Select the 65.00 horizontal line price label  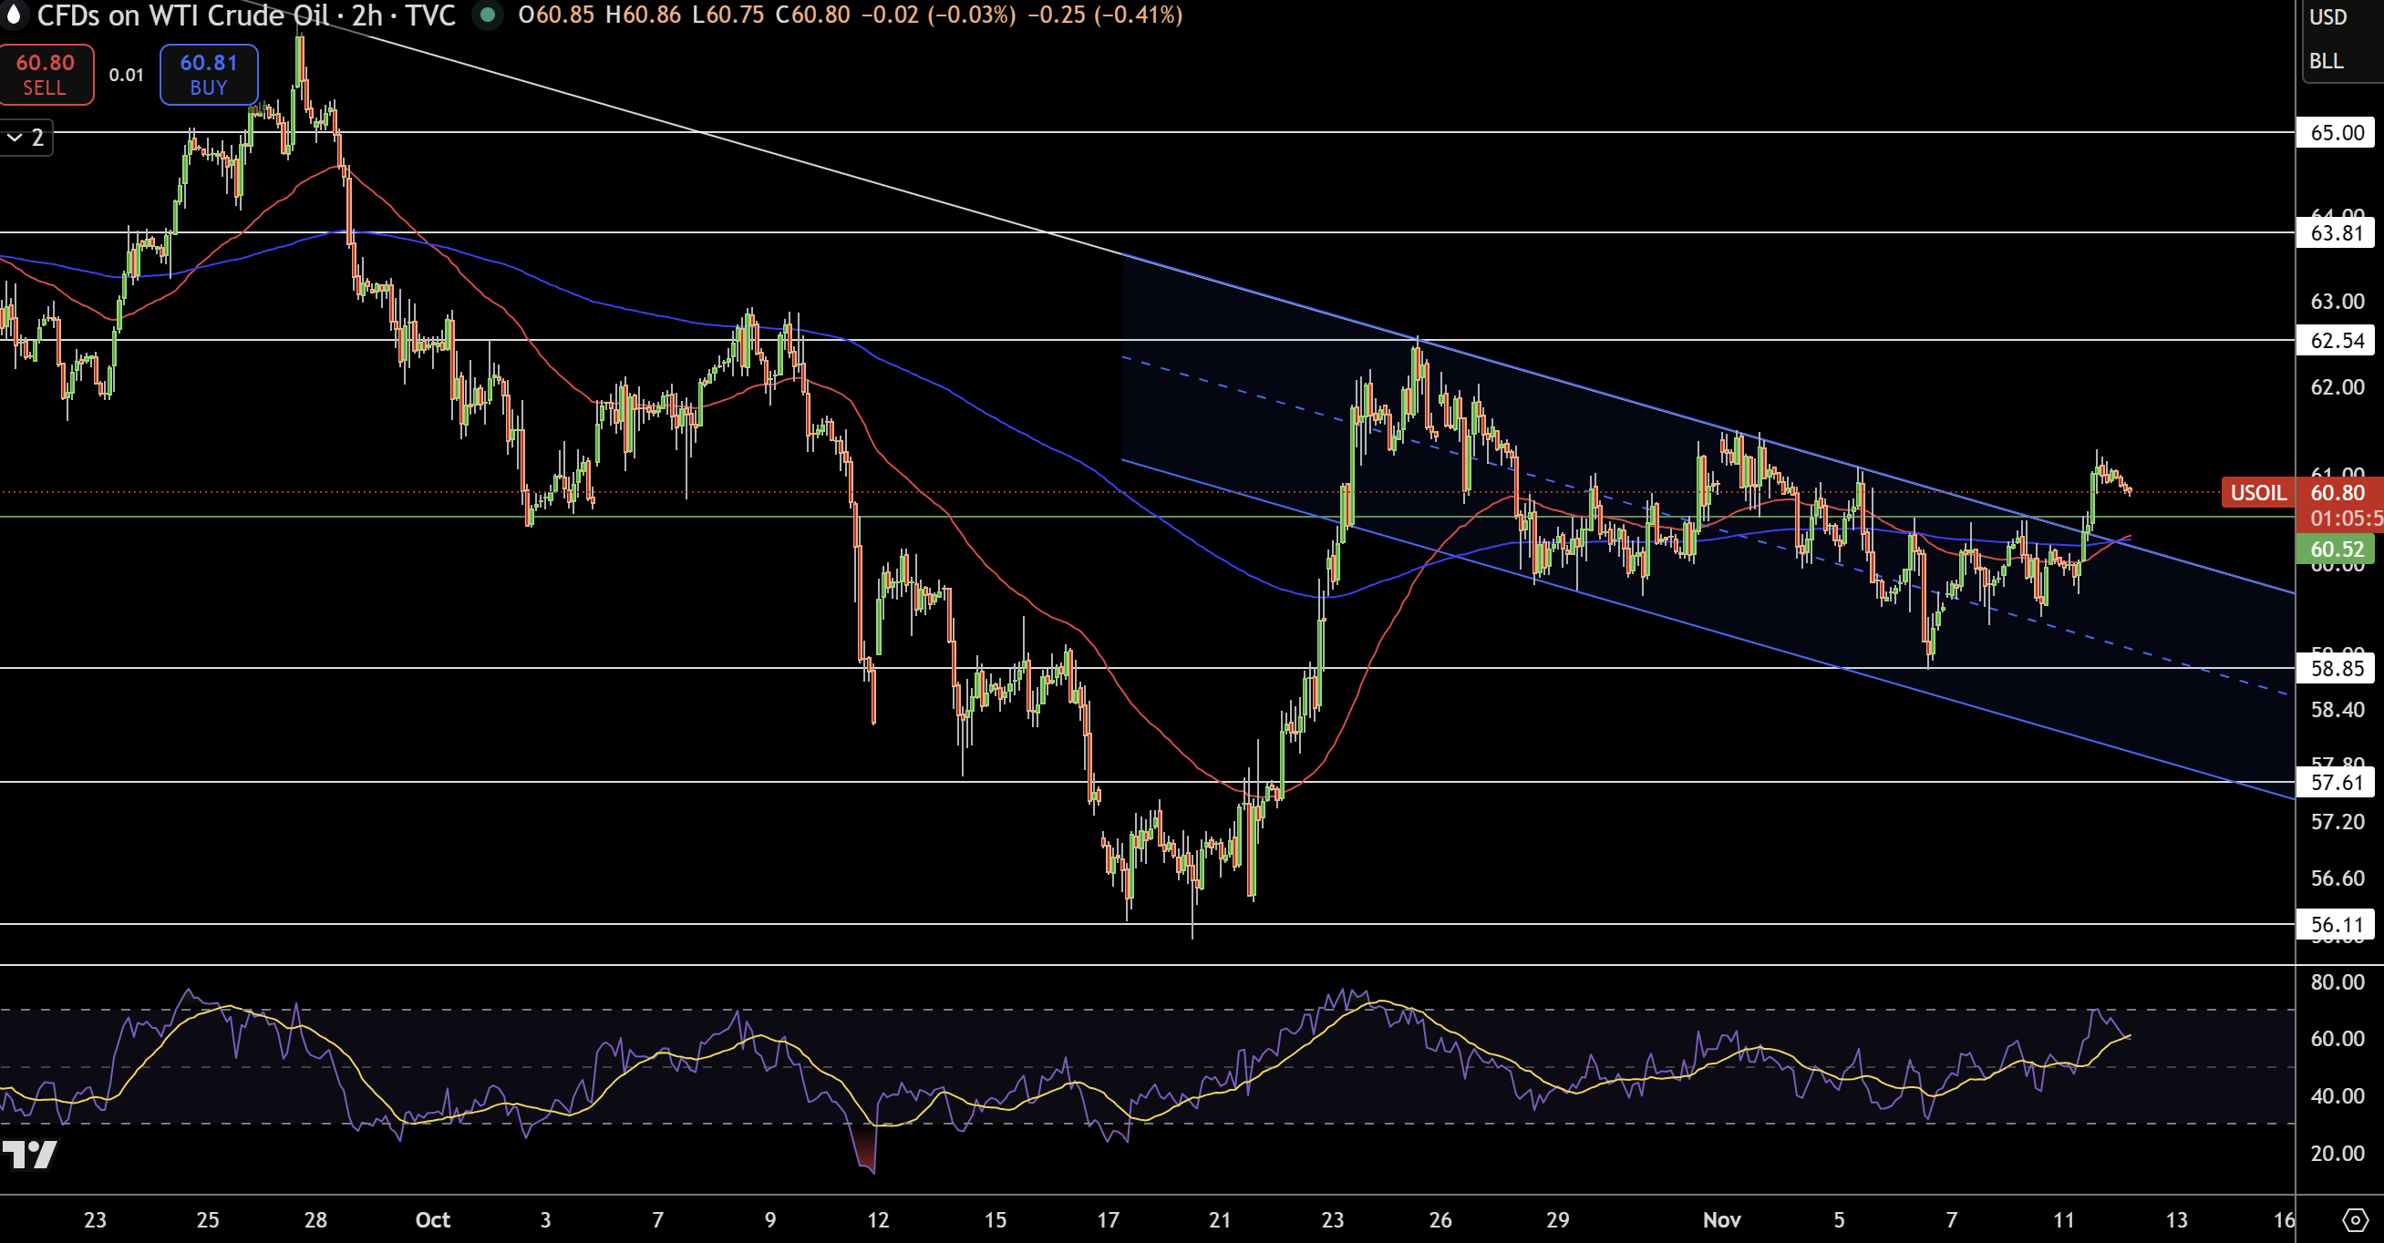pos(2336,132)
